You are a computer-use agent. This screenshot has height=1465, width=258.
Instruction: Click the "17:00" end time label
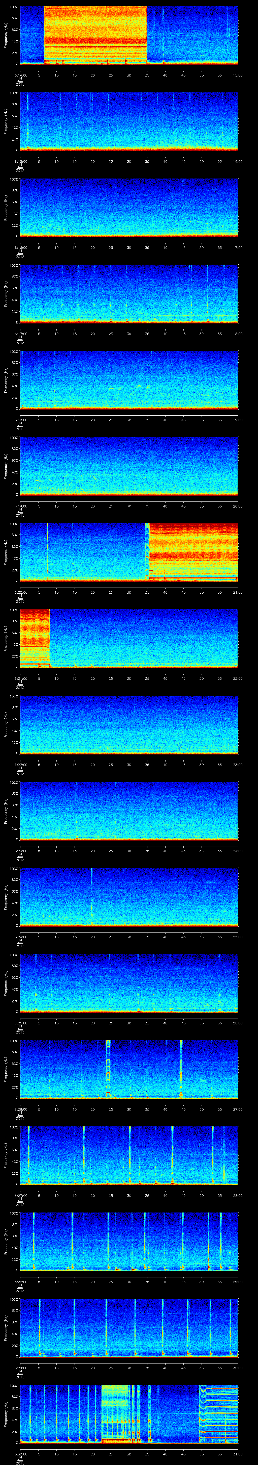(x=238, y=247)
